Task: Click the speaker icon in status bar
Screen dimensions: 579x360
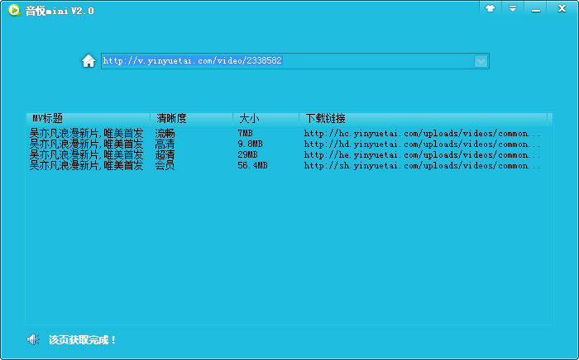Action: [x=33, y=339]
